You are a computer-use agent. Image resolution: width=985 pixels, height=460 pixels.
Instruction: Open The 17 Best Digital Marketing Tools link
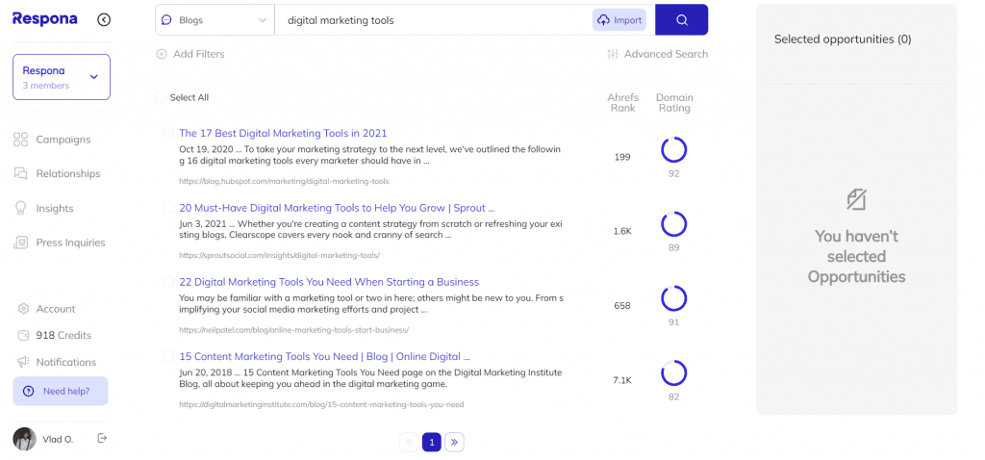(x=283, y=133)
